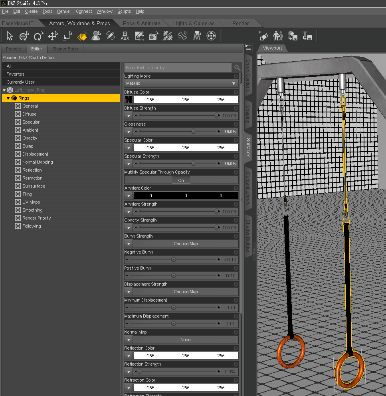
Task: Click the Normal Map None button
Action: (186, 340)
